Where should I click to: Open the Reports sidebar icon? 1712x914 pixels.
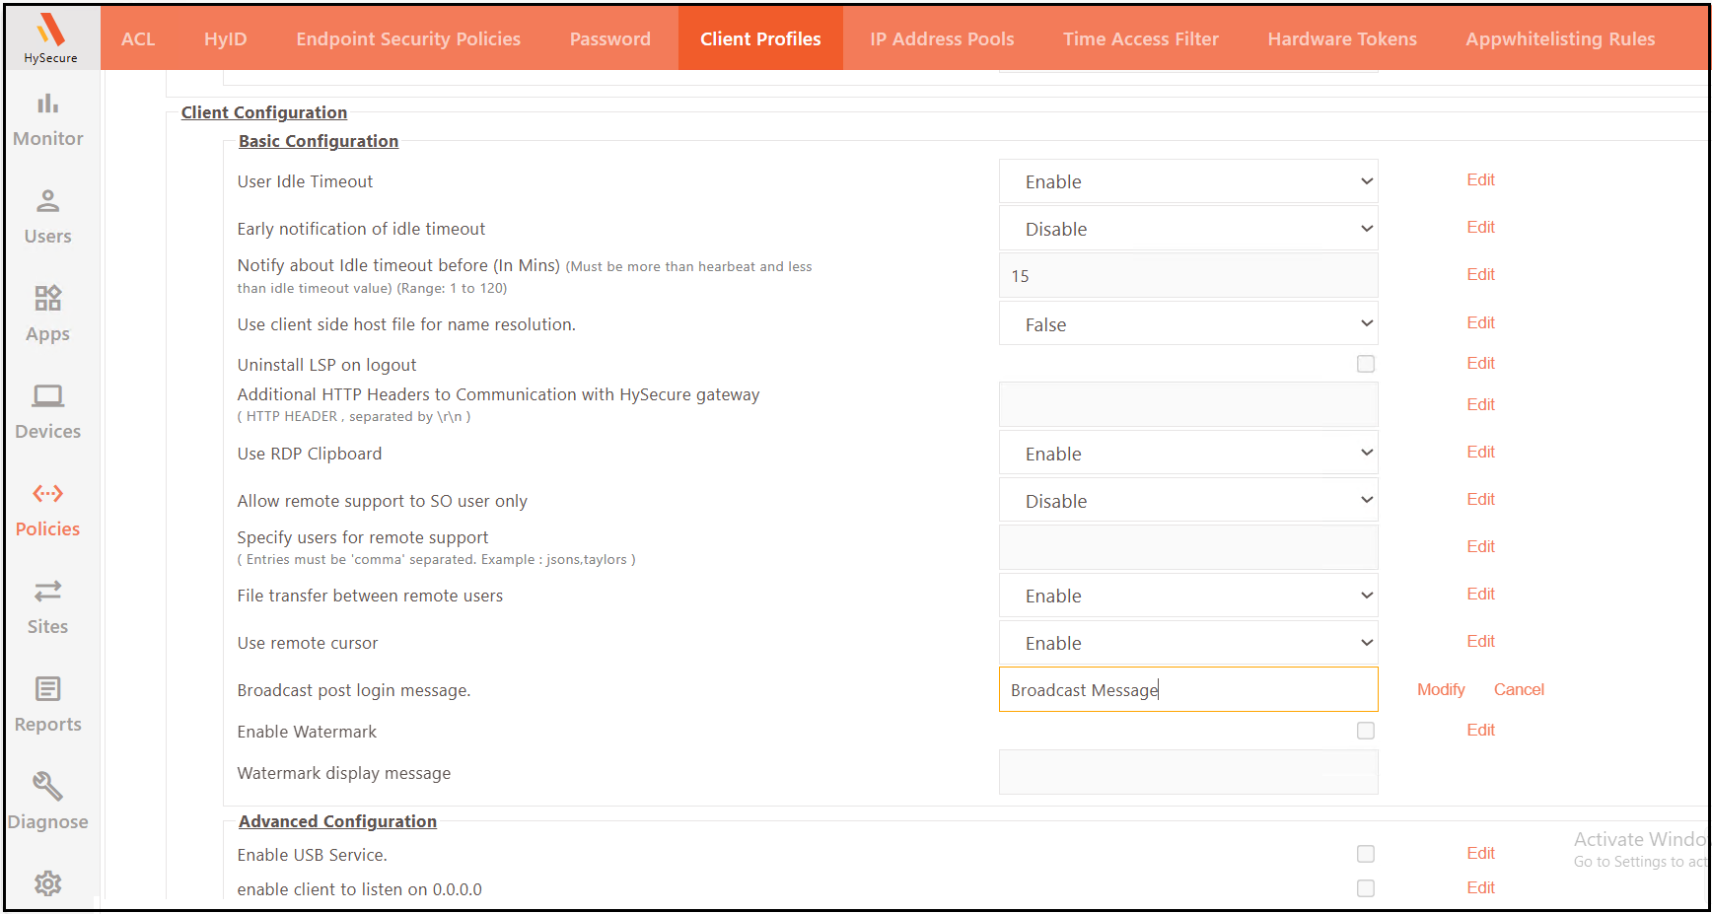tap(47, 688)
